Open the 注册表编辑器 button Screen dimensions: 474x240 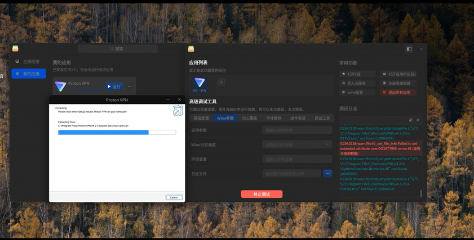[398, 83]
